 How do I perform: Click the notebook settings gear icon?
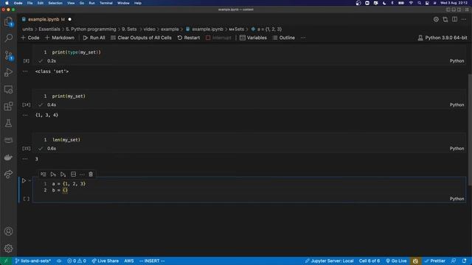(436, 20)
